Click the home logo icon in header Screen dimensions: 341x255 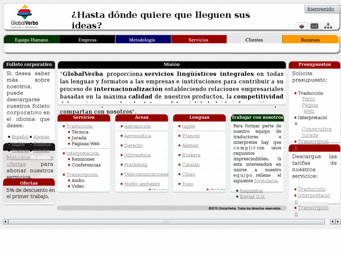(x=302, y=26)
